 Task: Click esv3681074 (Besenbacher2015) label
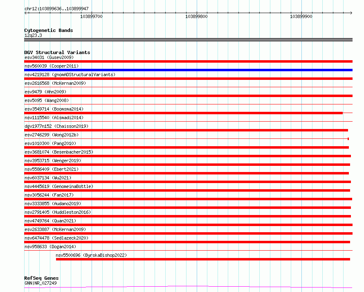tap(59, 152)
